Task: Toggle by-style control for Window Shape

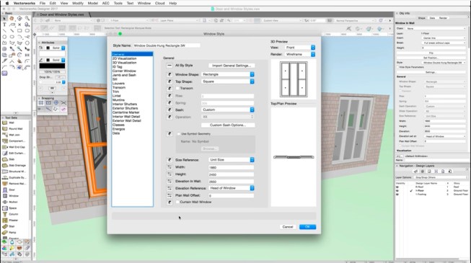Action: coord(170,74)
